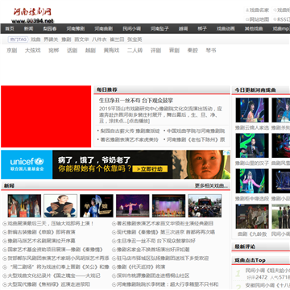The height and width of the screenshot is (290, 290).
Task: Open the 新闻 thumbnail of dancer on purple stage
Action: click(133, 205)
